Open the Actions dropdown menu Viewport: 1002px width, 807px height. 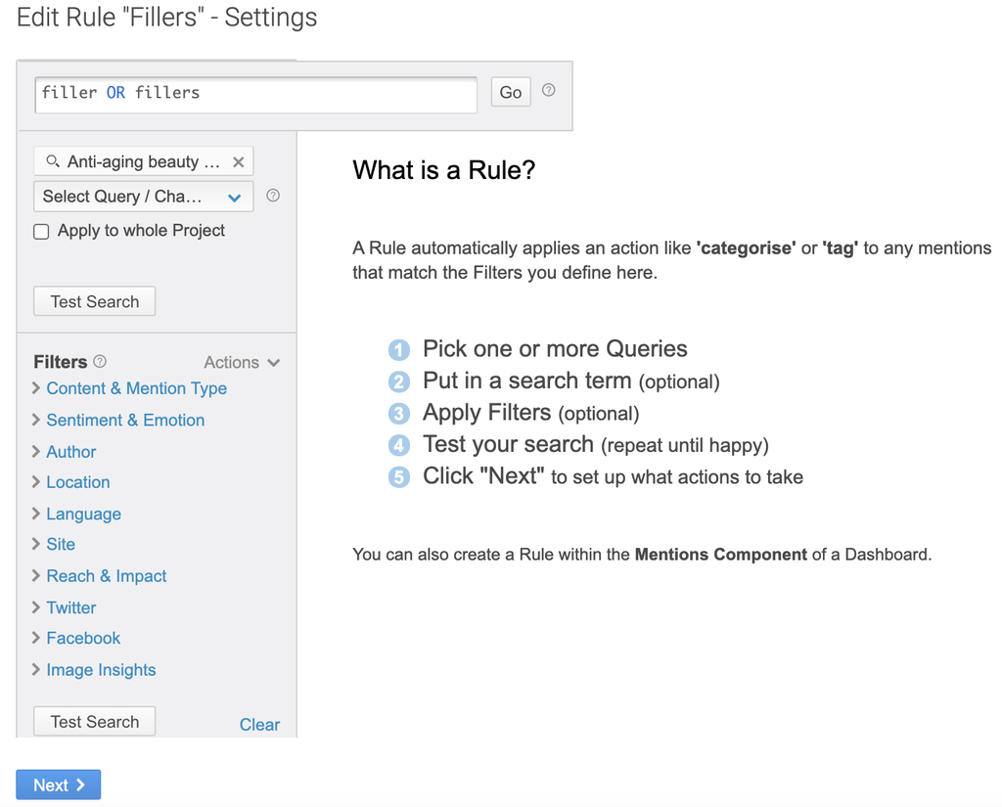click(242, 363)
